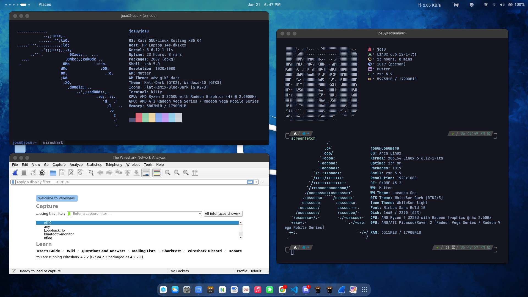Zoom out Wireshark text

pos(177,173)
